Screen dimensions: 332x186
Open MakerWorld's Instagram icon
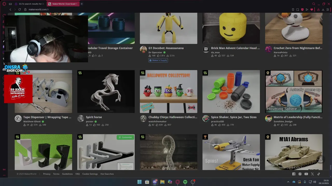pyautogui.click(x=300, y=174)
